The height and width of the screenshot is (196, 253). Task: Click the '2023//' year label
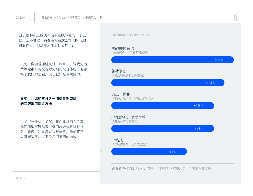tap(21, 18)
